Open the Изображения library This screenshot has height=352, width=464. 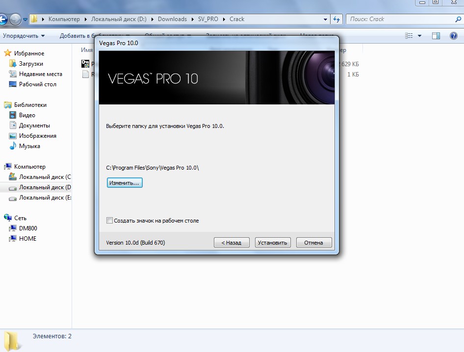(38, 136)
